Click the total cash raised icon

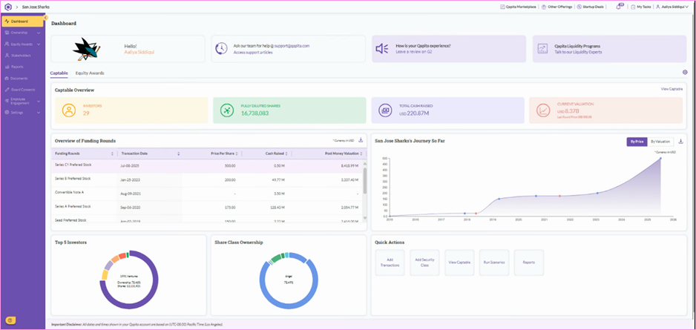(x=385, y=110)
